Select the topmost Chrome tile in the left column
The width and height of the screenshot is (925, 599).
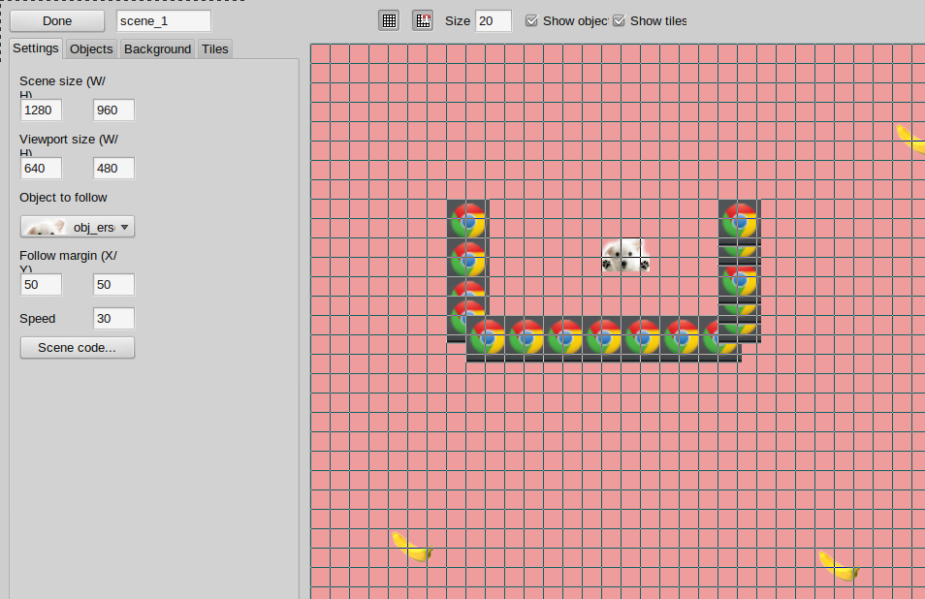(467, 219)
